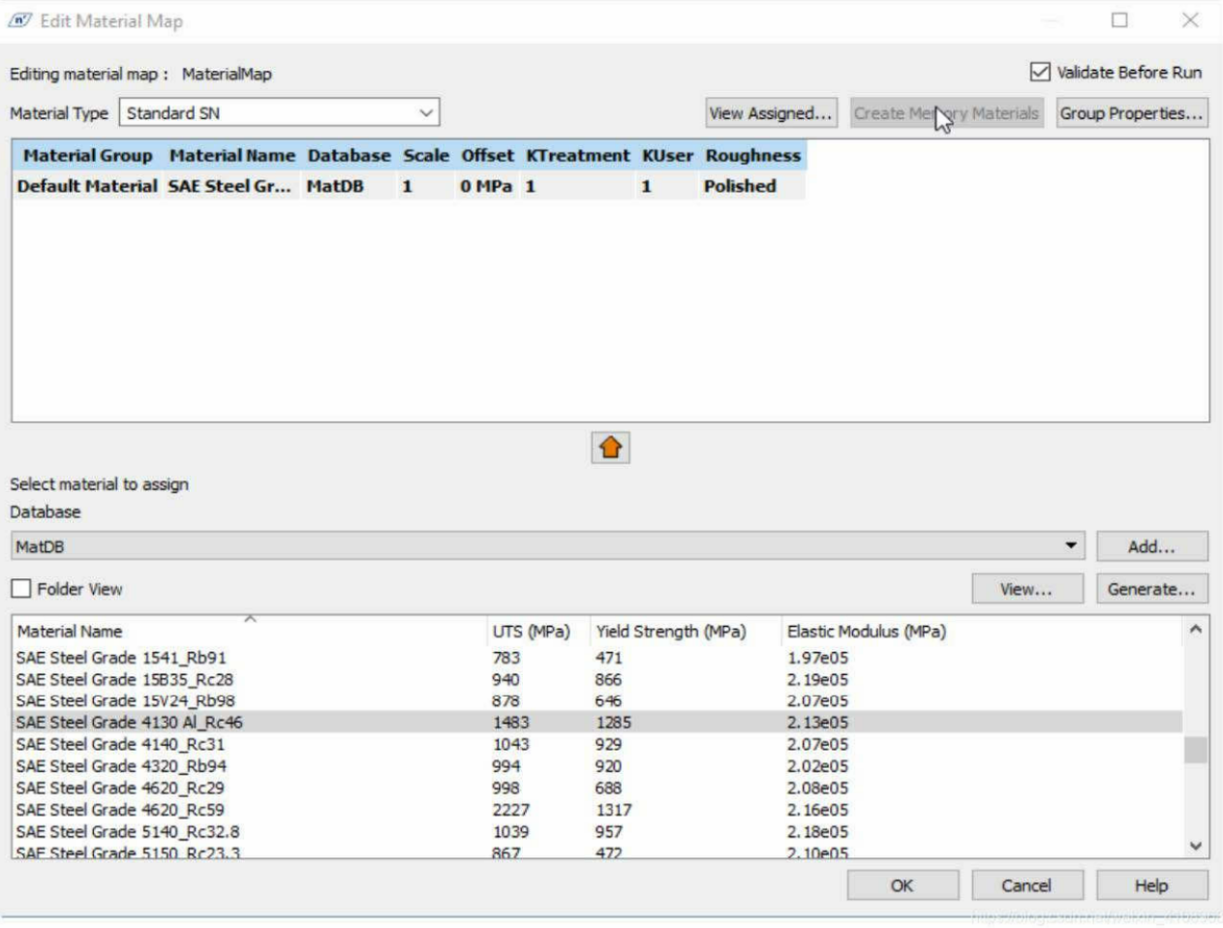This screenshot has height=928, width=1223.
Task: Click the orange up-arrow assign material icon
Action: pos(610,448)
